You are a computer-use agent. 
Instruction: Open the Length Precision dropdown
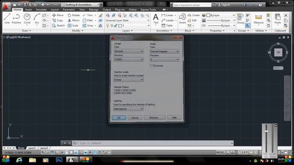click(129, 60)
